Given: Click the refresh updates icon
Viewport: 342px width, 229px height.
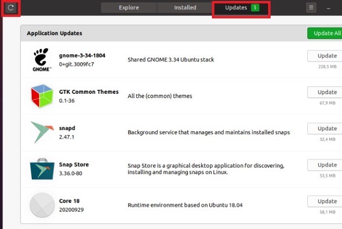Looking at the screenshot, I should pyautogui.click(x=11, y=8).
